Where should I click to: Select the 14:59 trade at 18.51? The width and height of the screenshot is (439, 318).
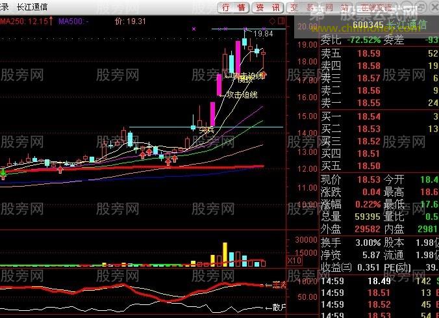click(379, 293)
